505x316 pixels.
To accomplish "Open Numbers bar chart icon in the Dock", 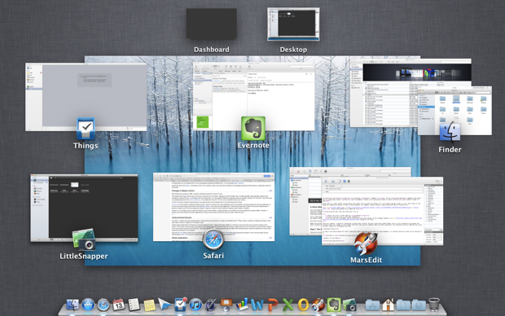I will pyautogui.click(x=242, y=305).
